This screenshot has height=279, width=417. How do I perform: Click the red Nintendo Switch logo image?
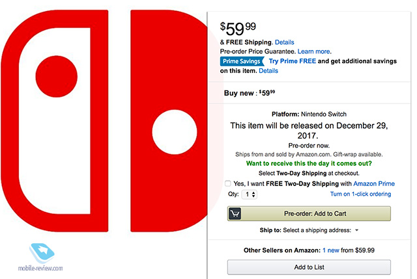coord(105,121)
